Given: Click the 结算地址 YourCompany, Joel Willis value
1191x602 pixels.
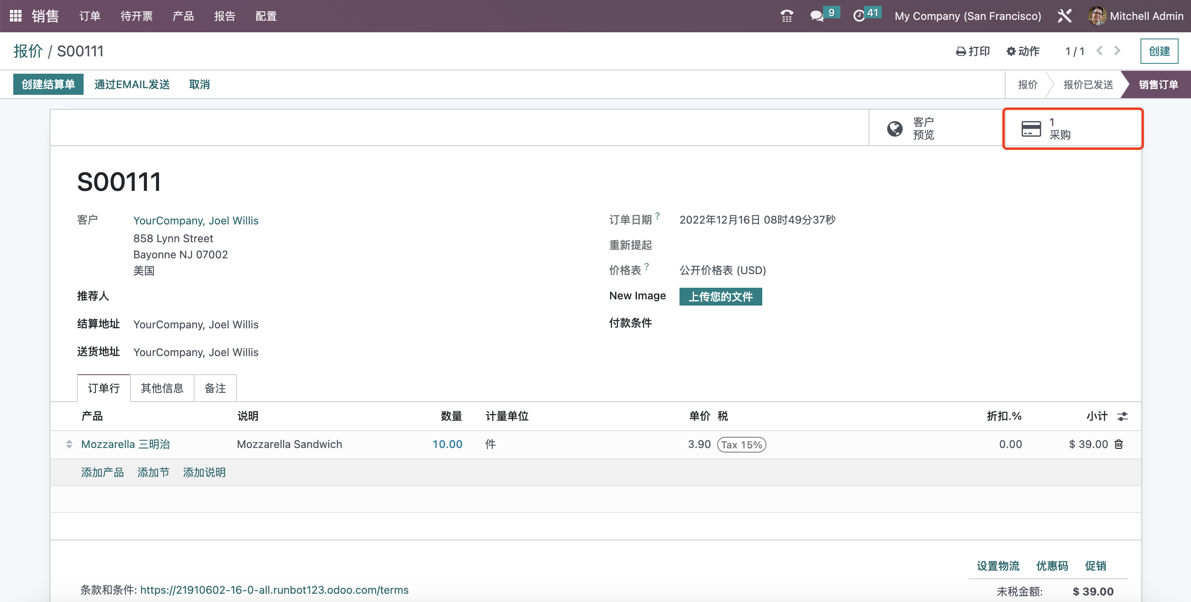Looking at the screenshot, I should 196,324.
